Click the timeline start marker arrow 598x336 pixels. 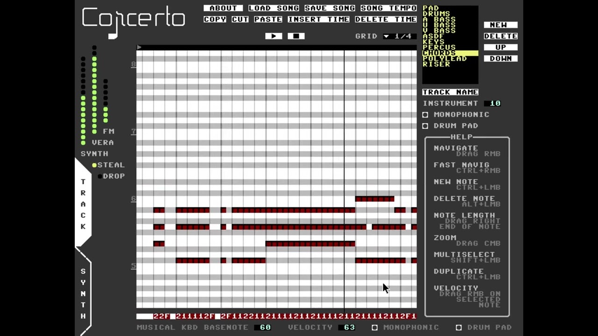139,47
